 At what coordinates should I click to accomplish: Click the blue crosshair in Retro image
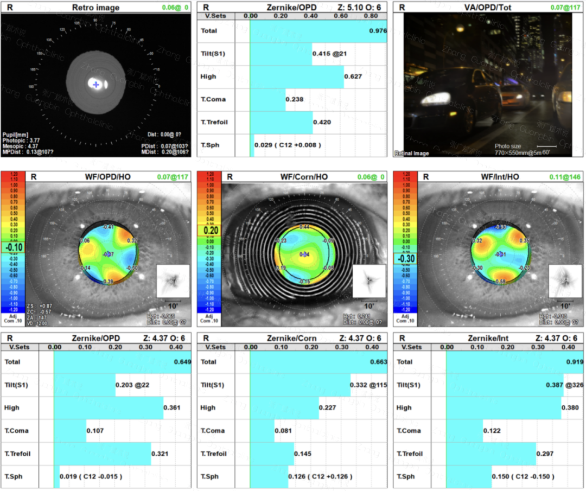(x=96, y=85)
